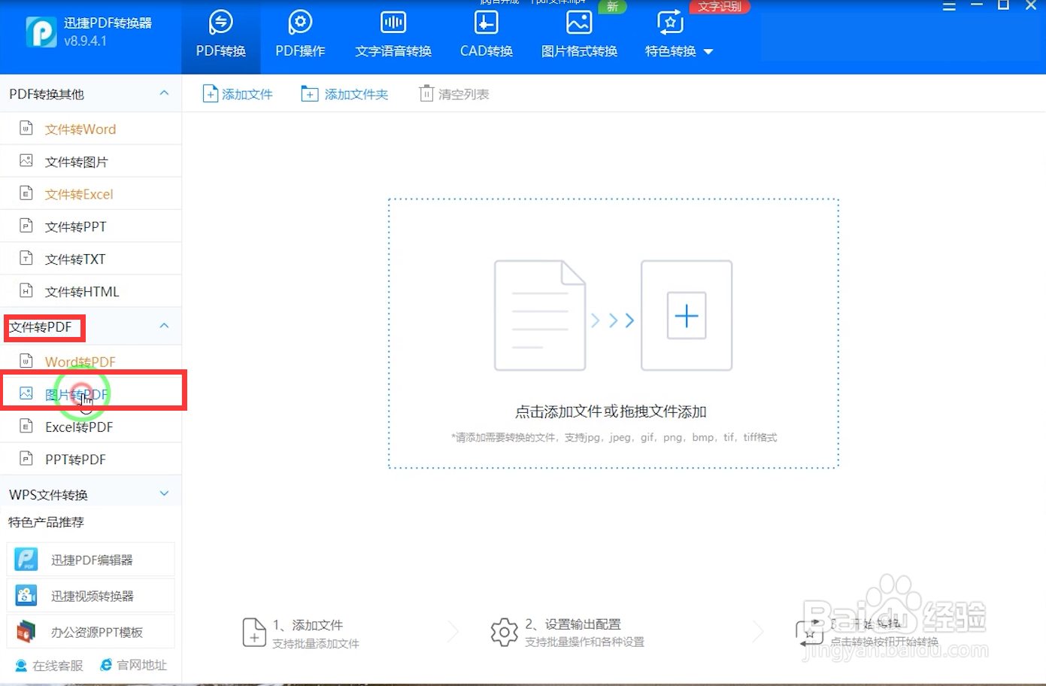1046x686 pixels.
Task: Click the 清空列表 button
Action: click(454, 94)
